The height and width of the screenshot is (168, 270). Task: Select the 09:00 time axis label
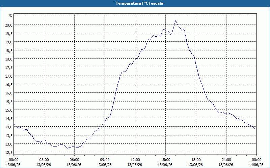click(x=105, y=160)
